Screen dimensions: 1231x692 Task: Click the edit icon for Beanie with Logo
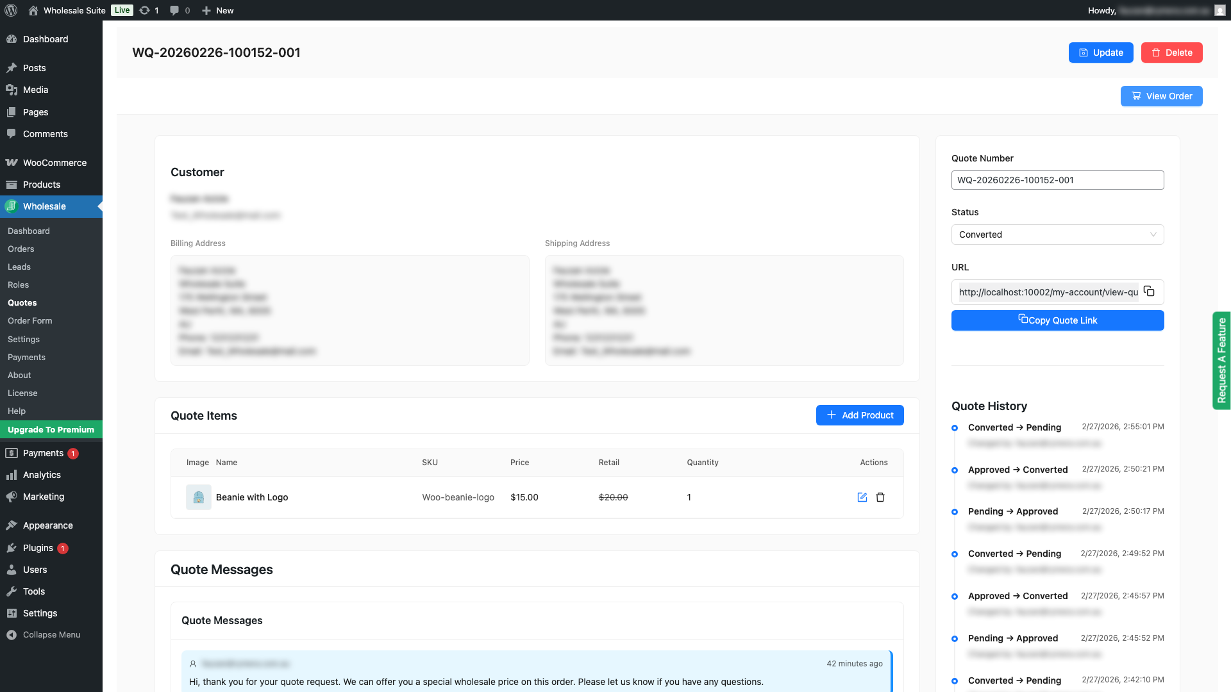(862, 497)
